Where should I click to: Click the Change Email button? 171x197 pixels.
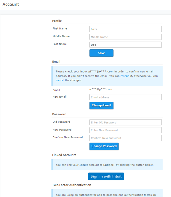[101, 106]
